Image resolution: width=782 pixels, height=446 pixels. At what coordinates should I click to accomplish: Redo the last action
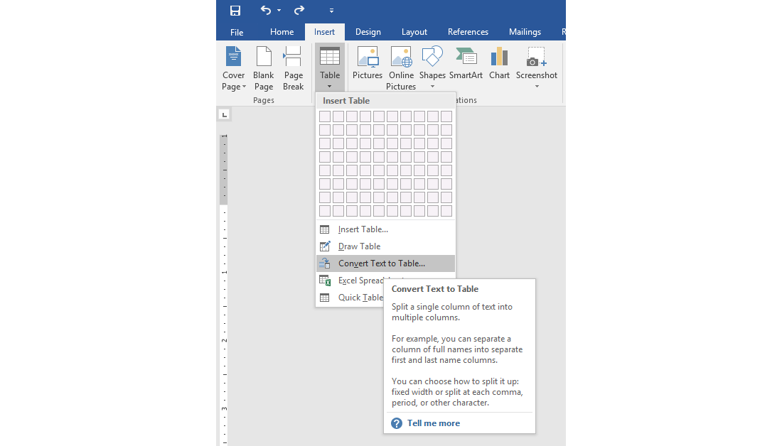[299, 11]
